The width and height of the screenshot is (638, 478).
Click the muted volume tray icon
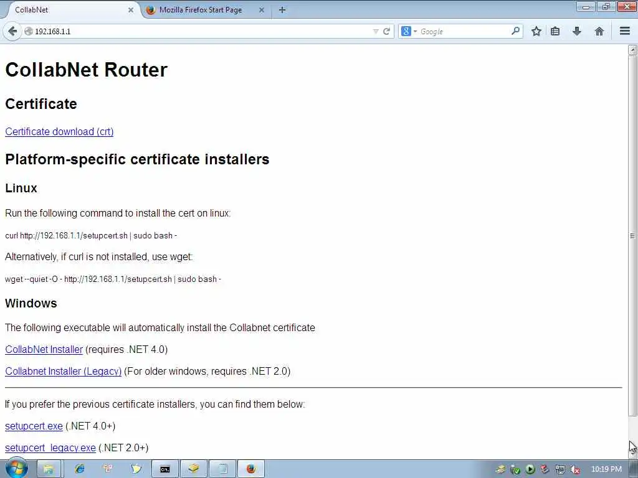(x=574, y=469)
